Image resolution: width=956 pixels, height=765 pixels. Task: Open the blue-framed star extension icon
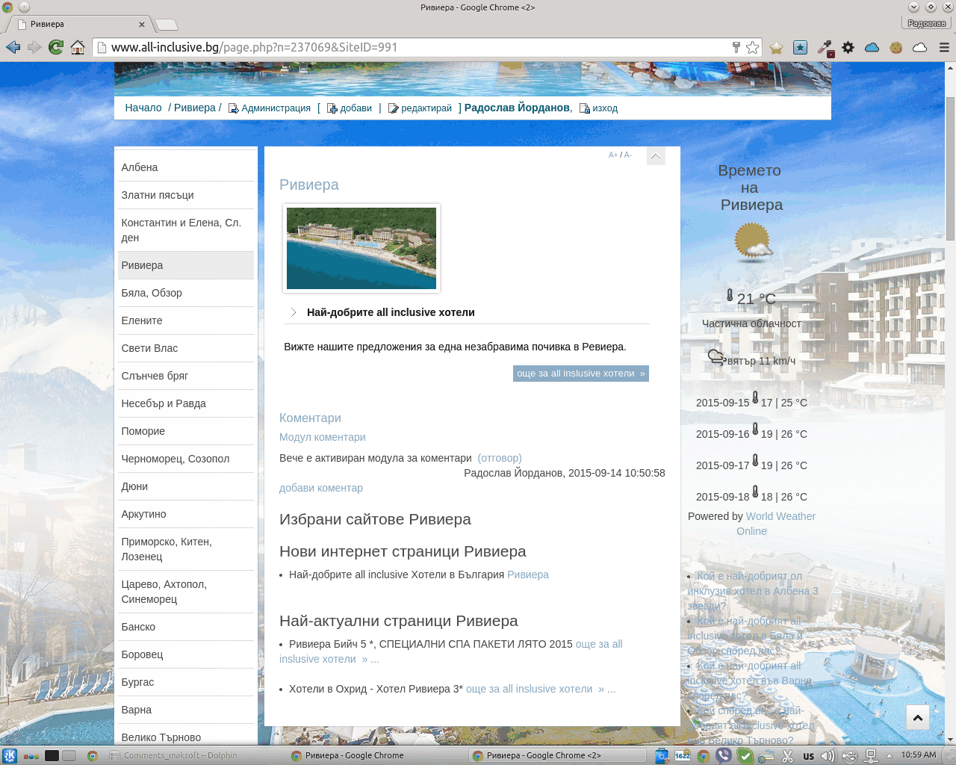click(x=800, y=47)
